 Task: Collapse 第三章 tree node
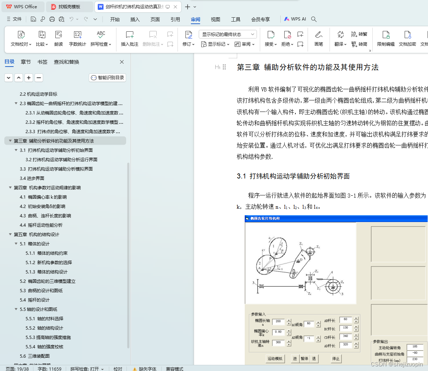click(x=10, y=141)
